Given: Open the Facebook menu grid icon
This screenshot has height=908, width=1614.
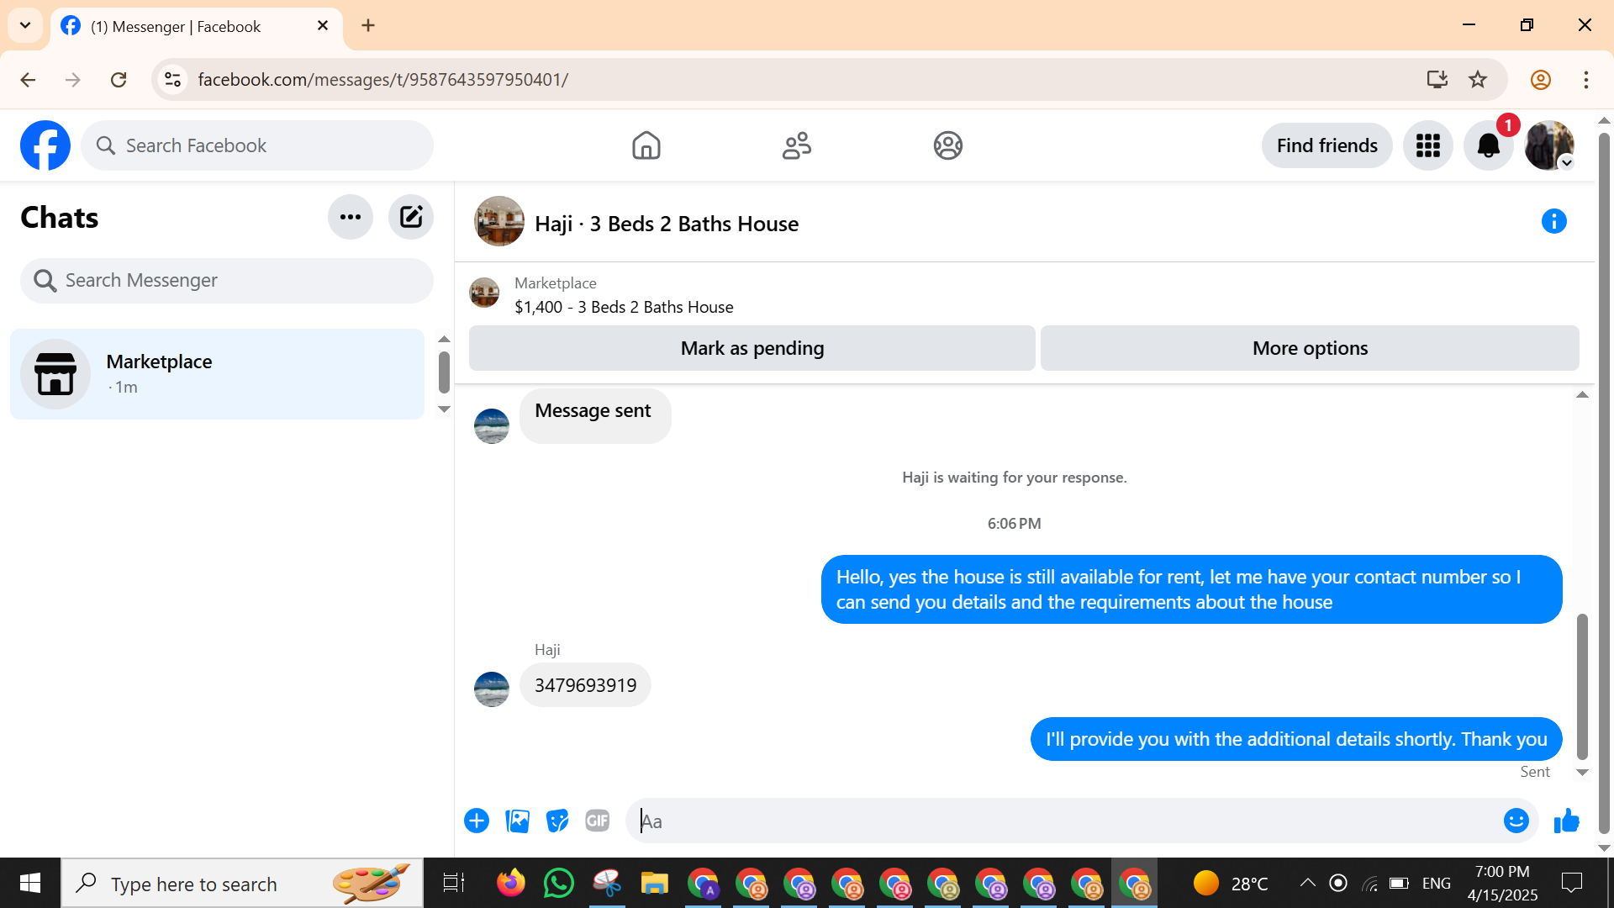Looking at the screenshot, I should pos(1427,145).
